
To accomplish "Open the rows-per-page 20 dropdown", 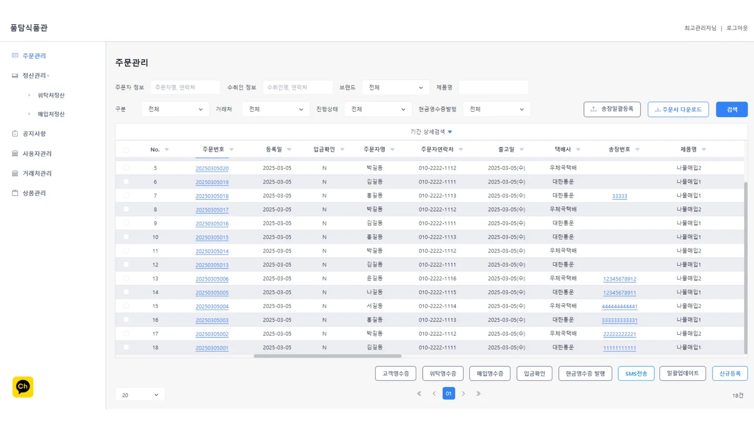I will pyautogui.click(x=140, y=395).
